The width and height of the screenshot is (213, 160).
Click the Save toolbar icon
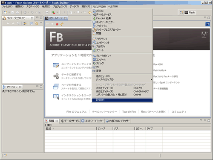coord(13,12)
